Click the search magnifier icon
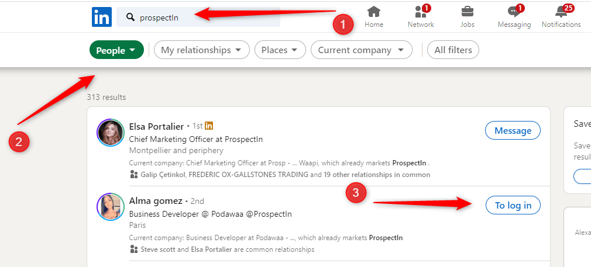This screenshot has height=267, width=591. [130, 17]
